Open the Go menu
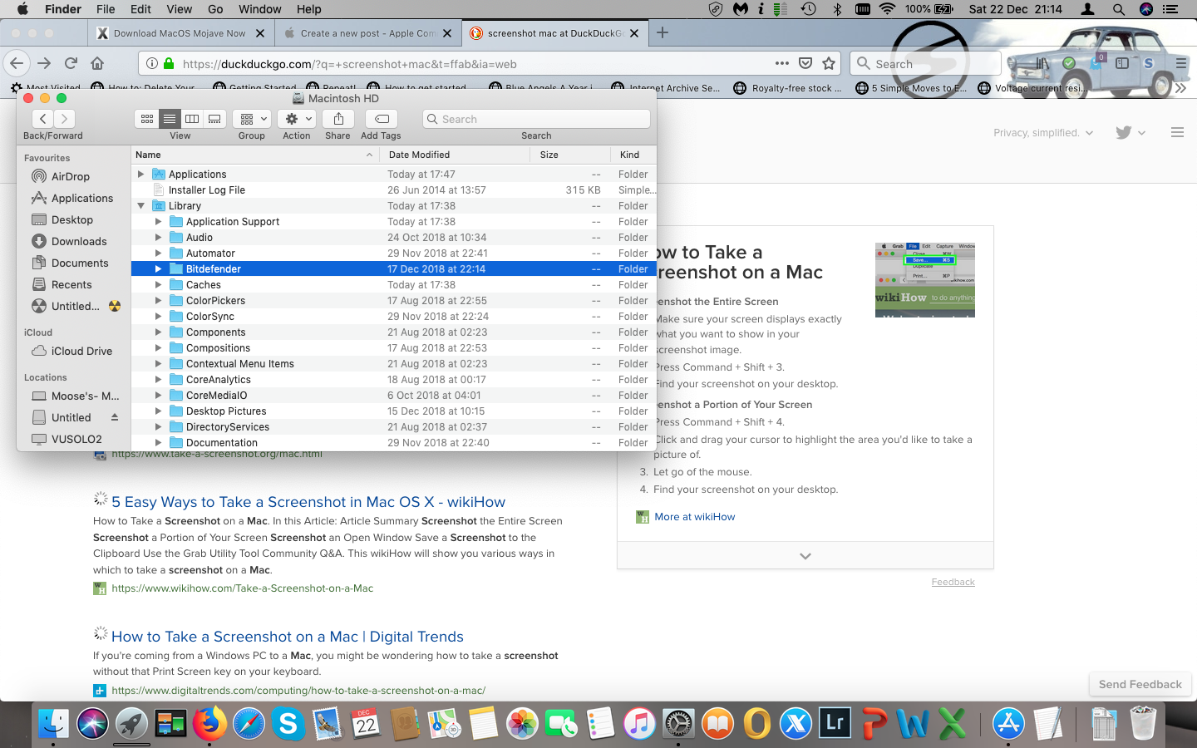 click(x=215, y=9)
